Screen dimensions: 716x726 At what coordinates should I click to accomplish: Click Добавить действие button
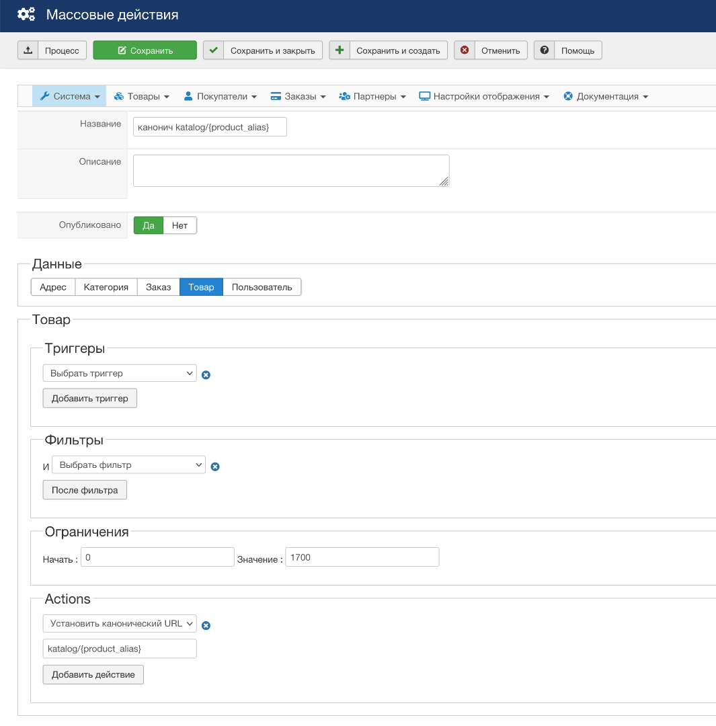click(x=93, y=675)
